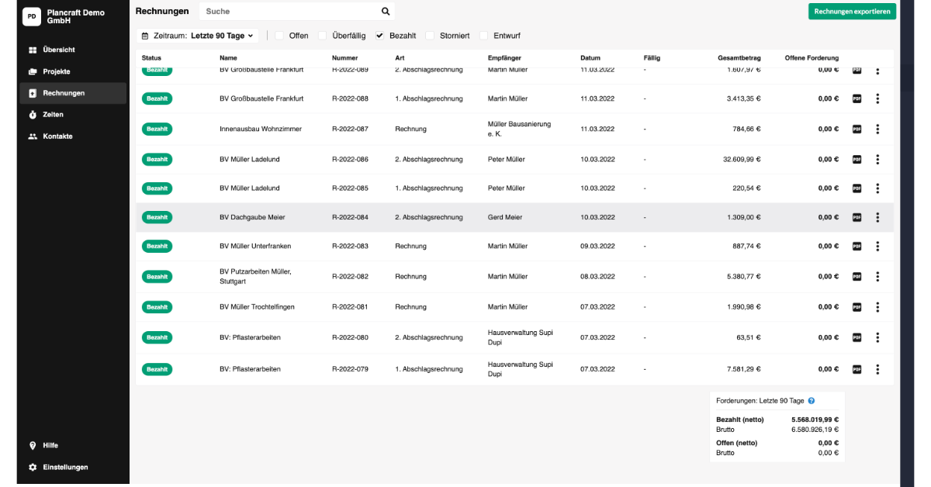The width and height of the screenshot is (931, 487).
Task: Open invoice BV Dachgaube Meier
Action: pyautogui.click(x=252, y=218)
